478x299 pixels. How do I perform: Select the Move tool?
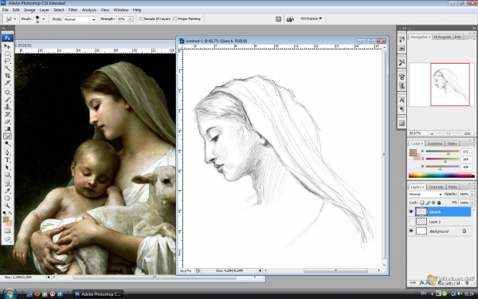tap(7, 46)
